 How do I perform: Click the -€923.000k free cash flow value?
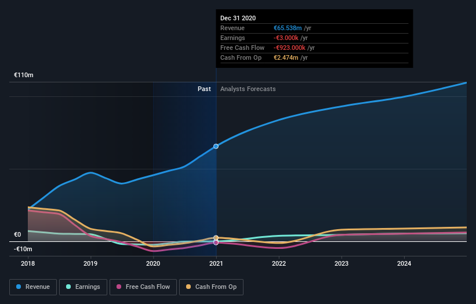click(290, 48)
